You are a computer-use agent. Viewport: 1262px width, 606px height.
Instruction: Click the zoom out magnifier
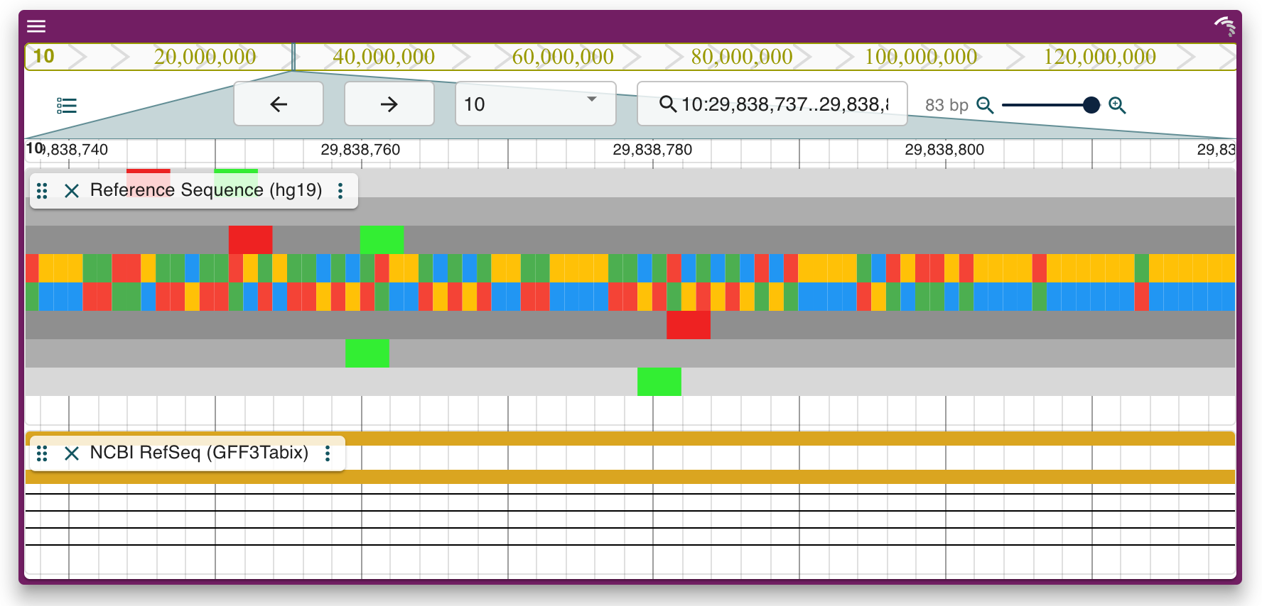coord(985,105)
